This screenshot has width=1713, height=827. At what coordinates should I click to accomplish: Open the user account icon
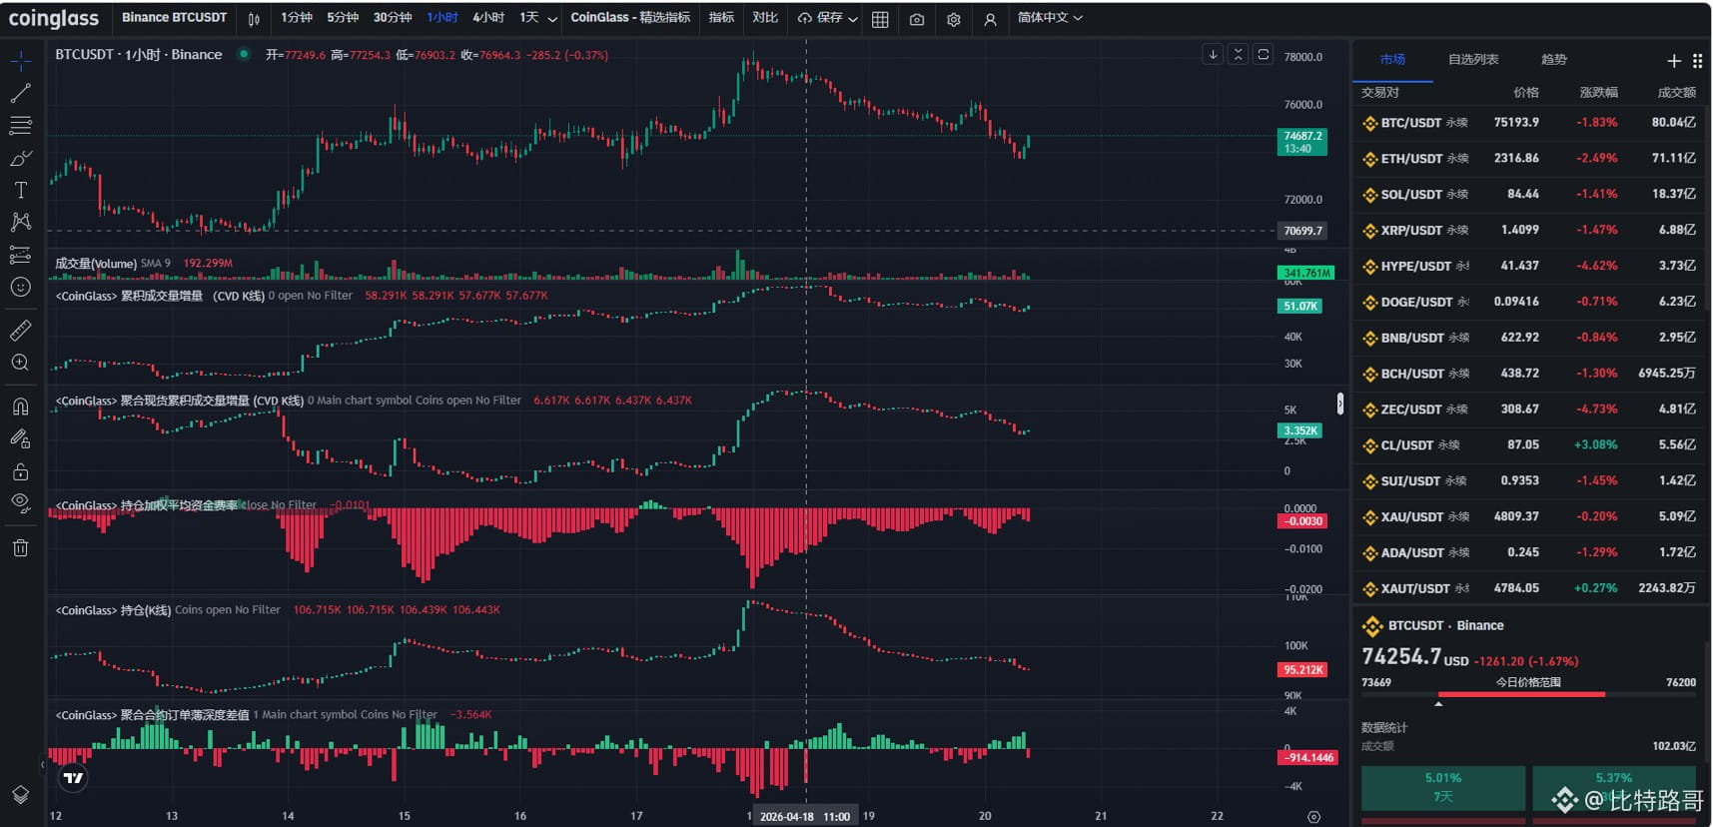click(990, 19)
